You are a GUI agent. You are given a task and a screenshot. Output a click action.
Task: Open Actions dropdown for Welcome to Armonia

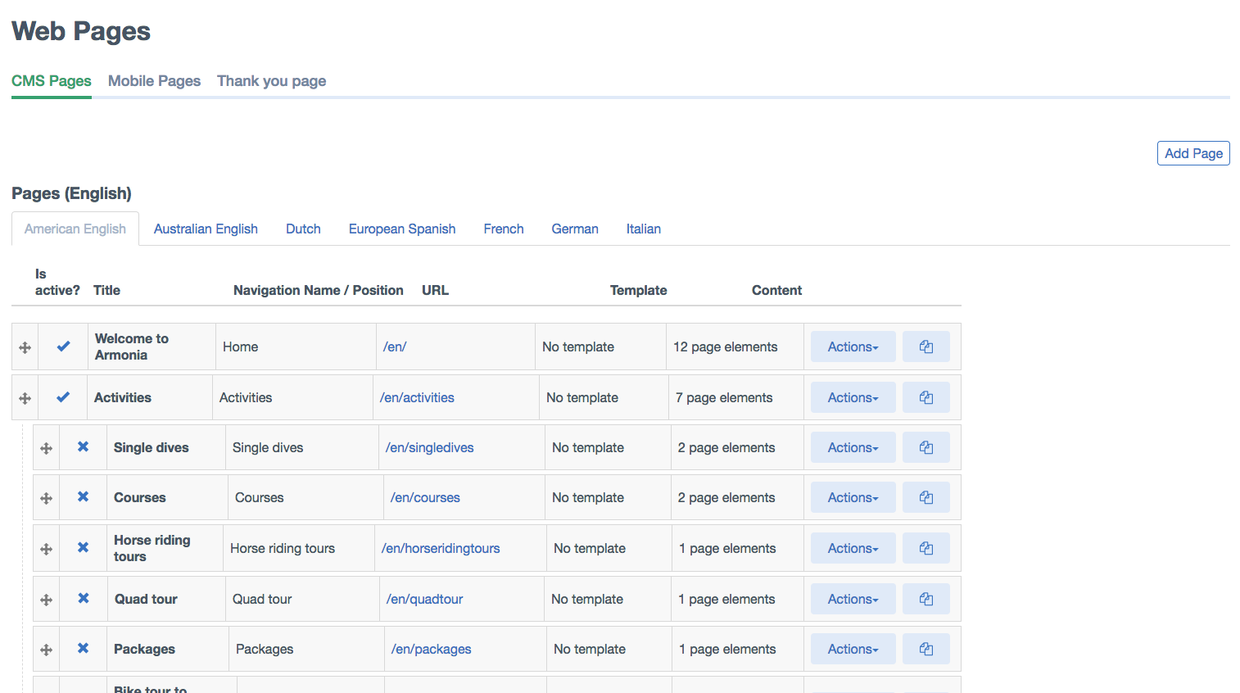[853, 346]
